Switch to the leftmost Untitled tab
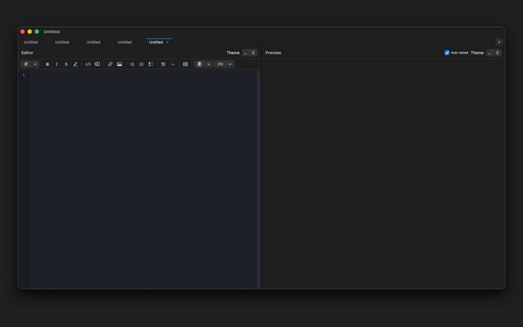The height and width of the screenshot is (327, 523). [31, 42]
